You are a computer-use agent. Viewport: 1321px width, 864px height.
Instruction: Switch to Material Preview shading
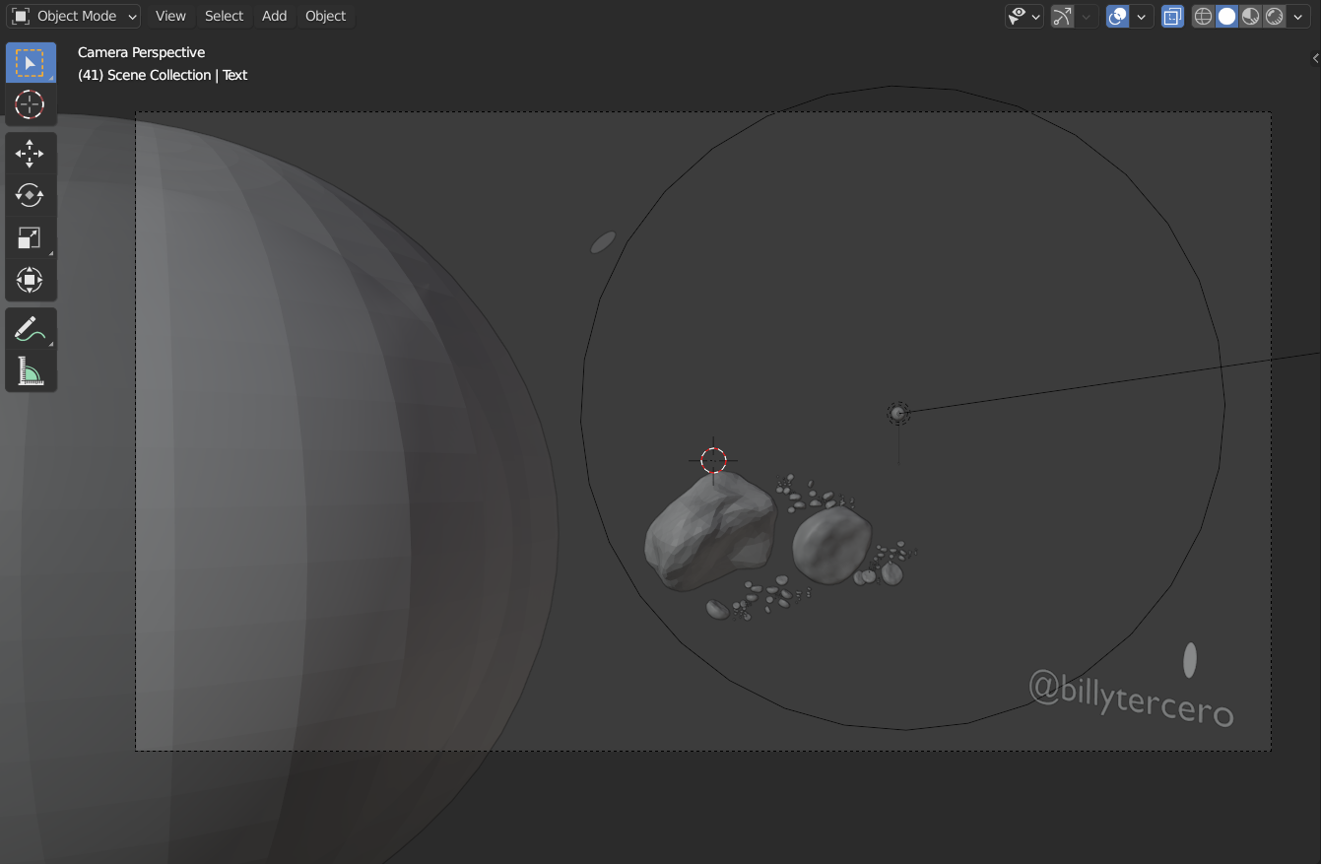[x=1250, y=16]
